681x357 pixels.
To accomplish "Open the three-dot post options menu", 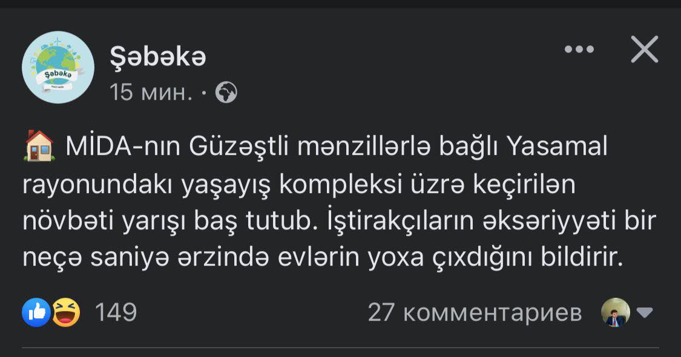I will (x=579, y=50).
